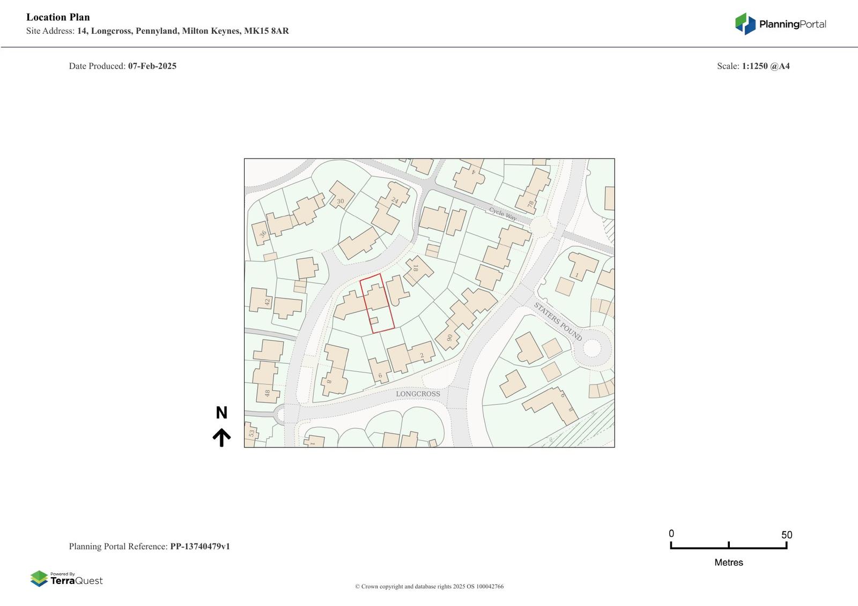Click house number 42 on map
Image resolution: width=858 pixels, height=606 pixels.
click(x=267, y=302)
